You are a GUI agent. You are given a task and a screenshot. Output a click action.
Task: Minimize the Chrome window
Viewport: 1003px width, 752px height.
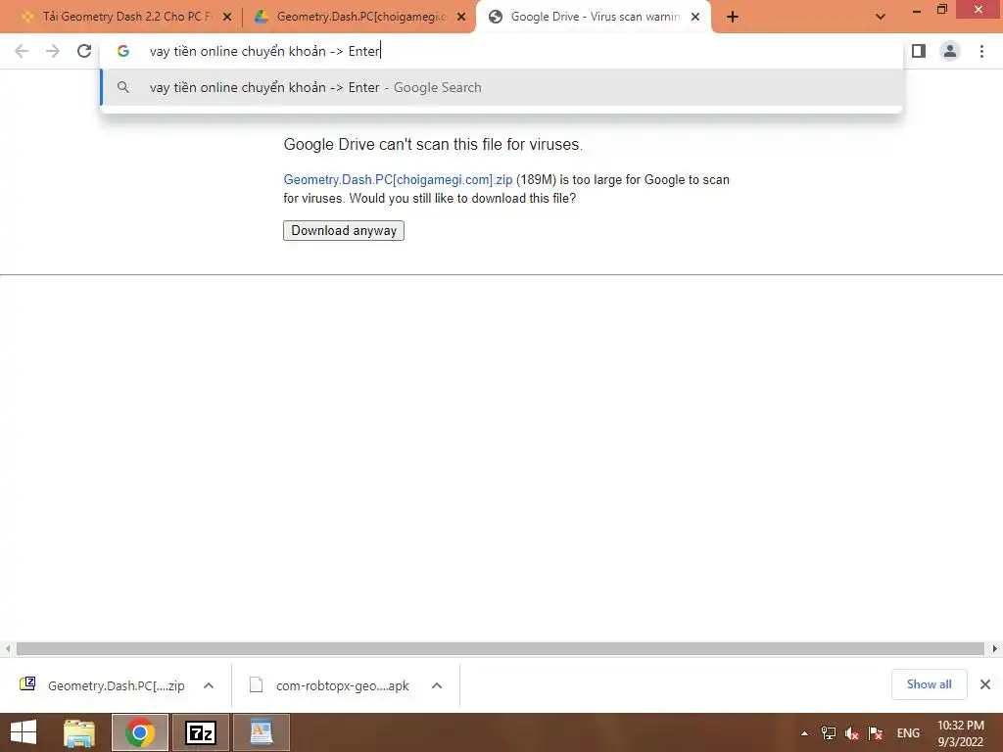point(917,10)
